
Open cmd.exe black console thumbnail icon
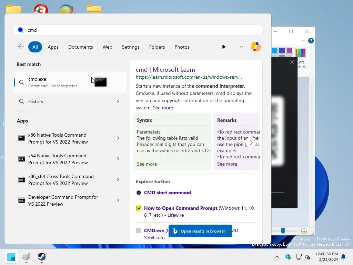(101, 82)
